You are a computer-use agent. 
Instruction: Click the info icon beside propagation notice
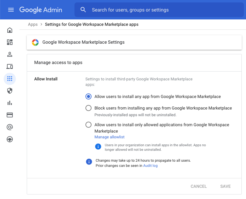point(89,162)
